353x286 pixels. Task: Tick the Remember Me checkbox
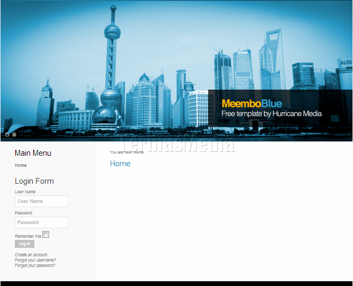pyautogui.click(x=45, y=235)
